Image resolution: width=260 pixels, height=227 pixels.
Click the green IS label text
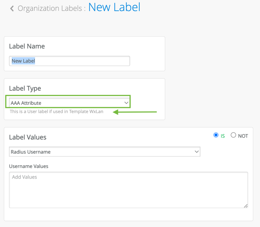(x=223, y=136)
